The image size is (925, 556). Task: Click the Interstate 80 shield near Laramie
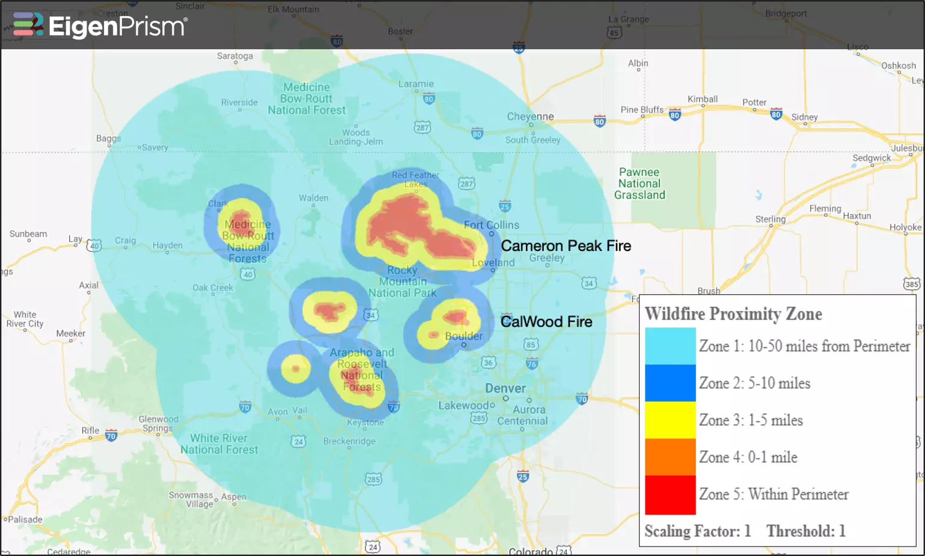429,99
